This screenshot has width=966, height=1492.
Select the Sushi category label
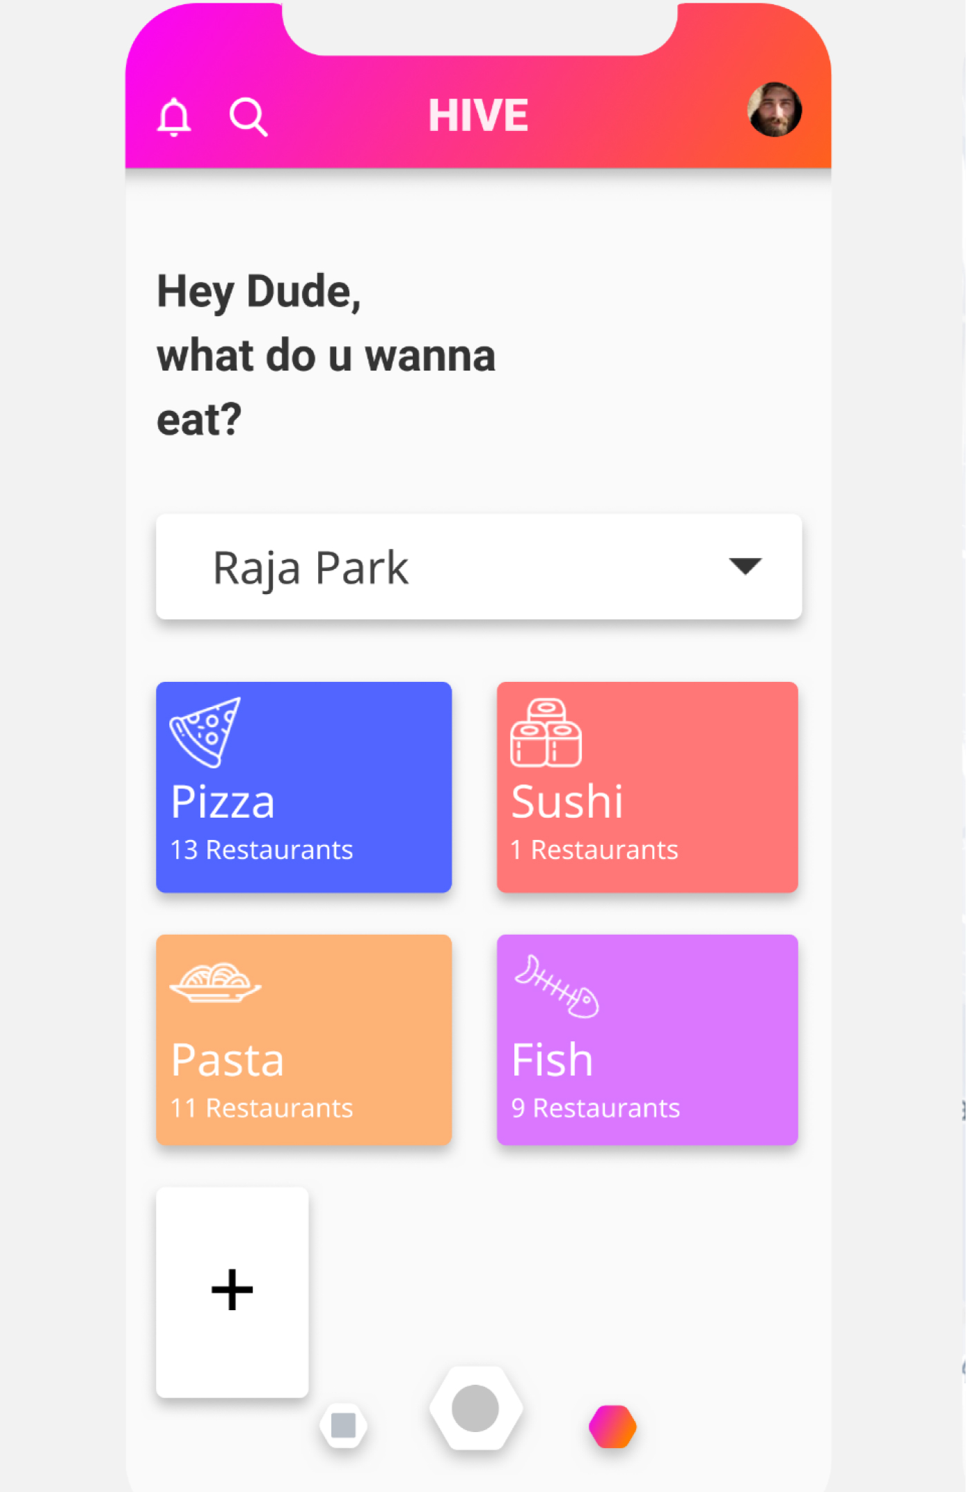click(567, 802)
